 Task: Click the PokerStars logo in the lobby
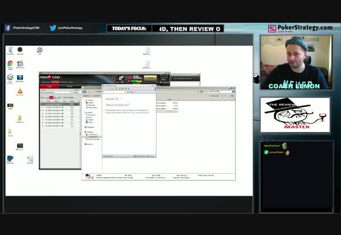[x=50, y=78]
